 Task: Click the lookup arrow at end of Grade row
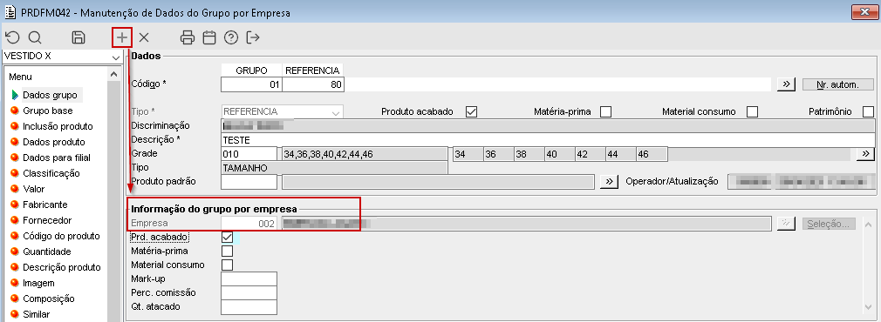pos(866,154)
